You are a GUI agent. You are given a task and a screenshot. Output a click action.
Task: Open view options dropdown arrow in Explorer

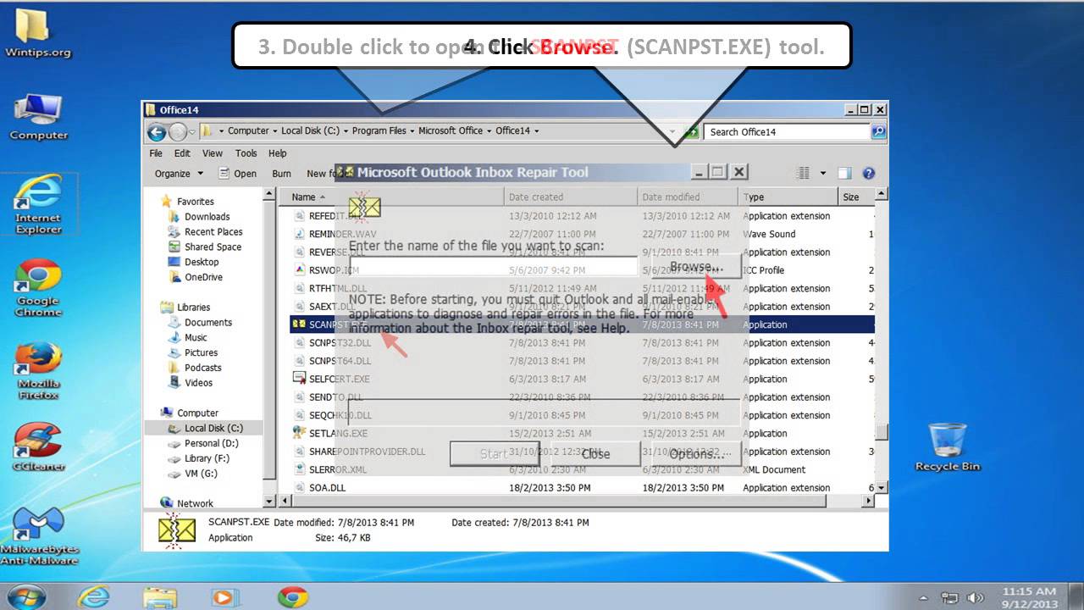822,173
